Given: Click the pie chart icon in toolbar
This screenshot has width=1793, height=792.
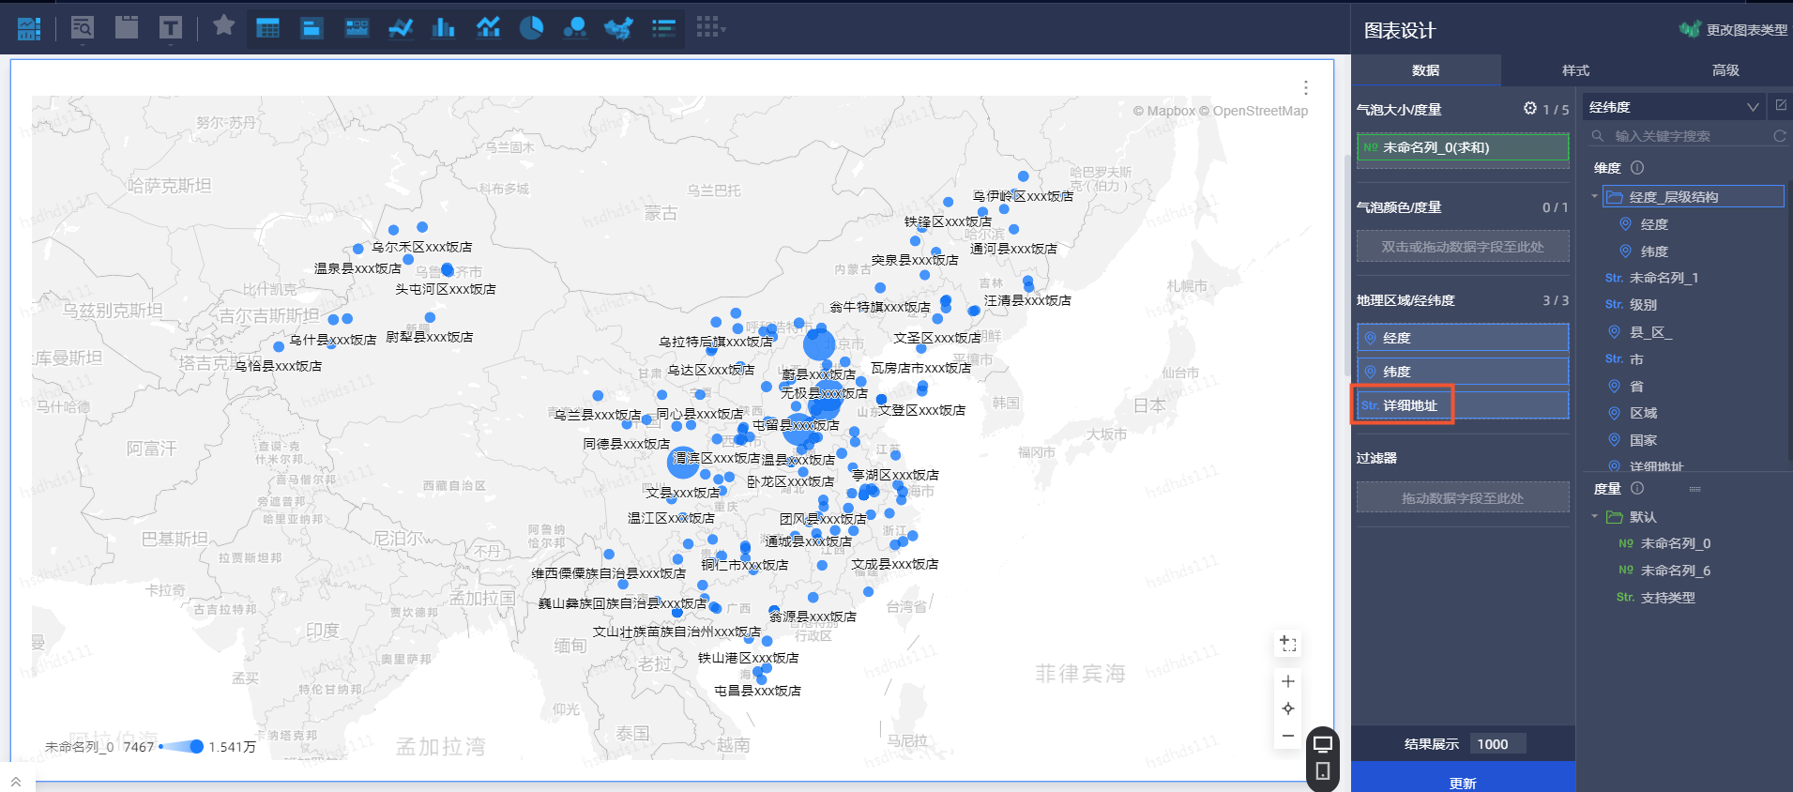Looking at the screenshot, I should pos(531,28).
